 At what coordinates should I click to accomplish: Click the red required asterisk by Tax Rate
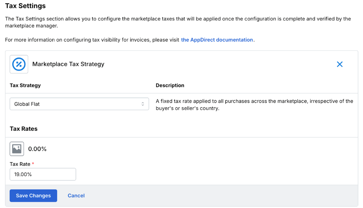pyautogui.click(x=33, y=164)
